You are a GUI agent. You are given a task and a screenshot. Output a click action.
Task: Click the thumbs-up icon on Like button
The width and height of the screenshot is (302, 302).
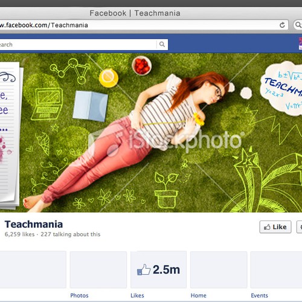(267, 227)
